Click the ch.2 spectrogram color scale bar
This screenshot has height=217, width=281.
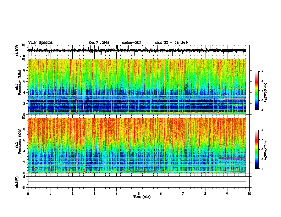[257, 149]
